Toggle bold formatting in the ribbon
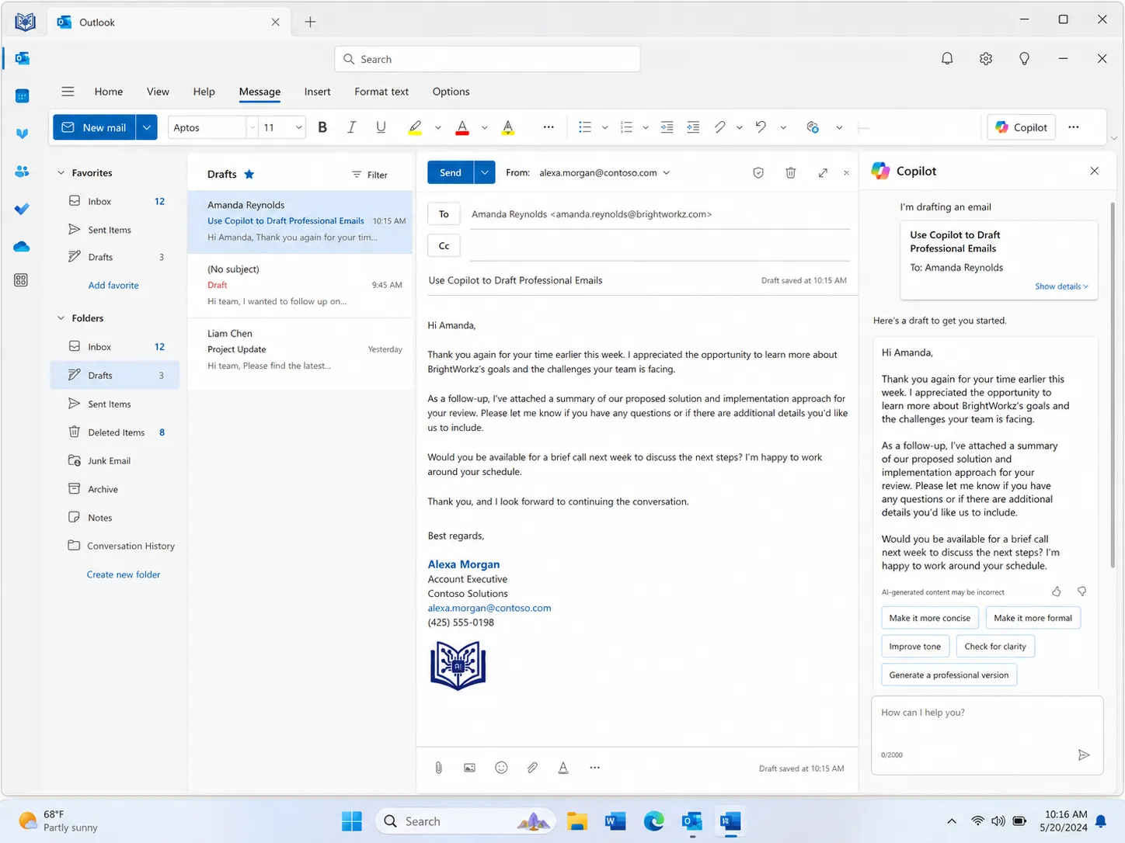 [322, 127]
